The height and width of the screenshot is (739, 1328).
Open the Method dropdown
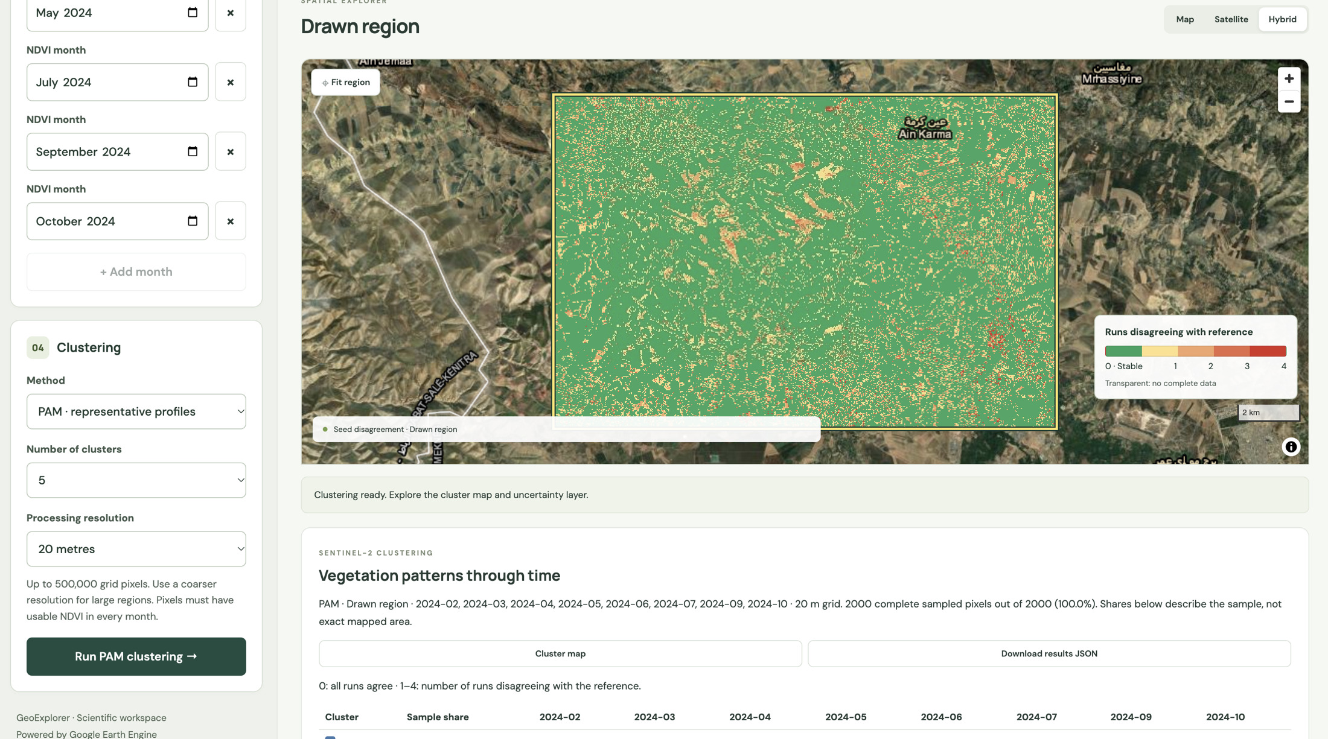point(136,411)
